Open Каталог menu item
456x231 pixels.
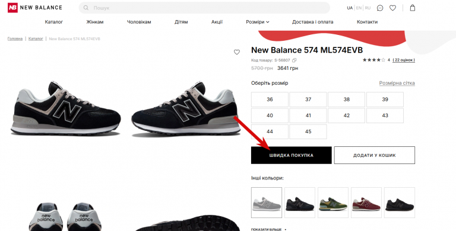(x=54, y=22)
